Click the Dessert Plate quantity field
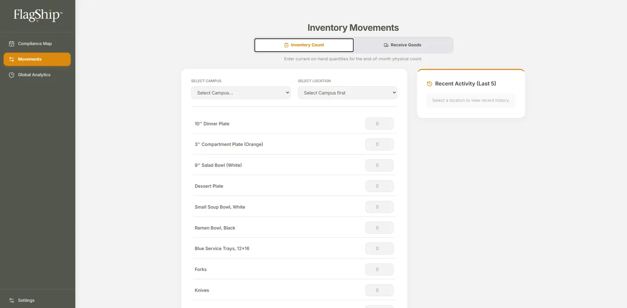The image size is (627, 308). coord(379,186)
